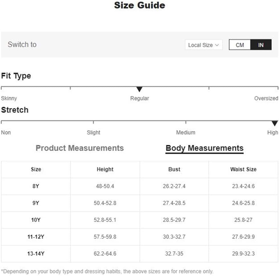Select the 9Y size row label

coord(36,203)
